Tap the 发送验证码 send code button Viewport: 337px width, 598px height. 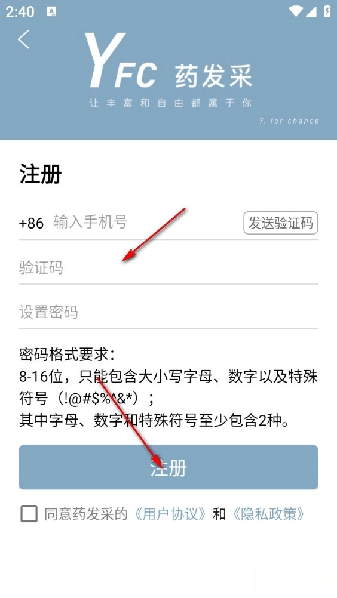[280, 223]
